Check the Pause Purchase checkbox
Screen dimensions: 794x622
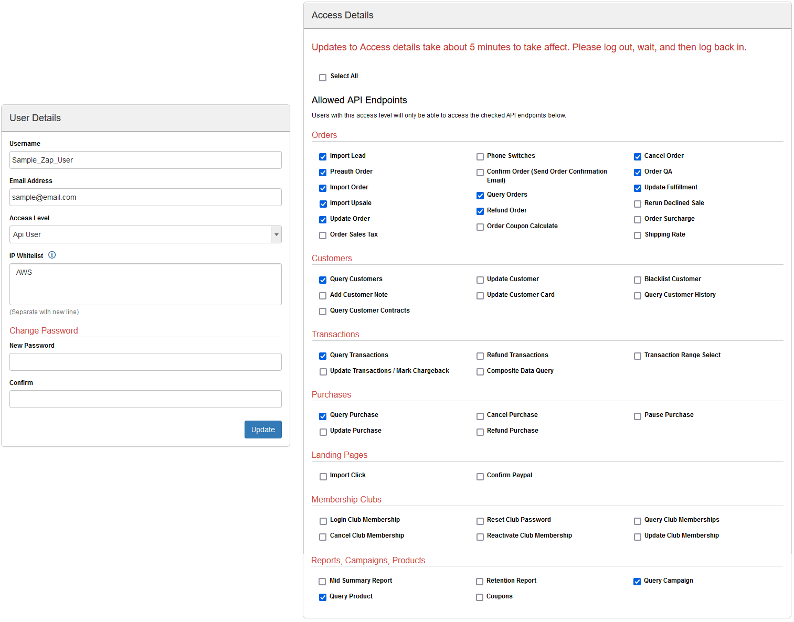point(638,416)
